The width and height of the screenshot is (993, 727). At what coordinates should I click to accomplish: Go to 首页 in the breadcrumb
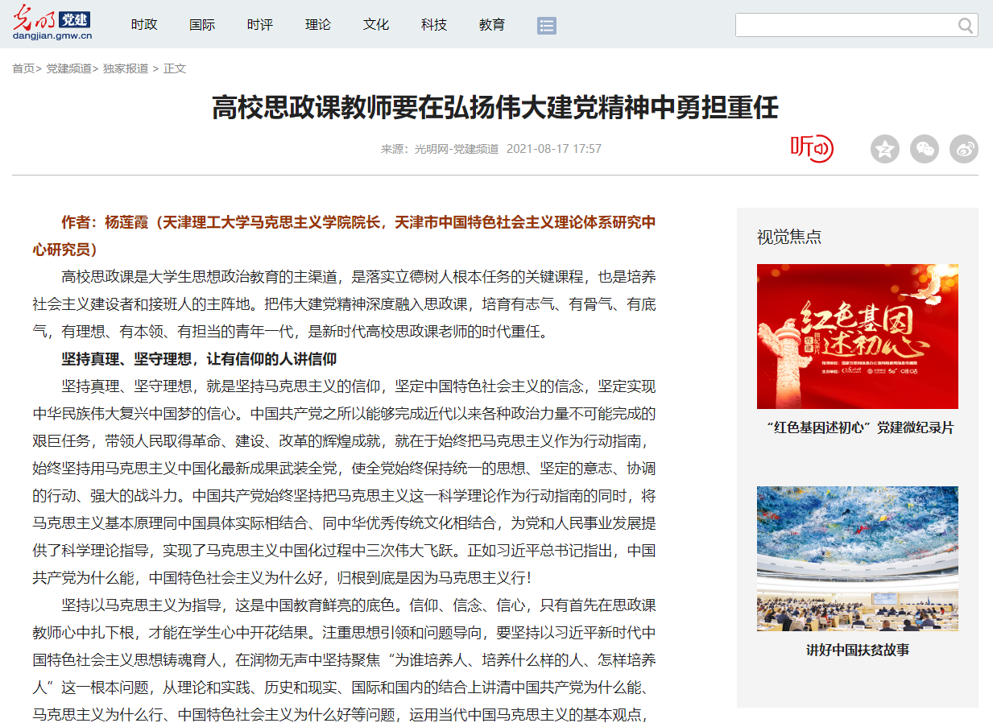coord(23,68)
